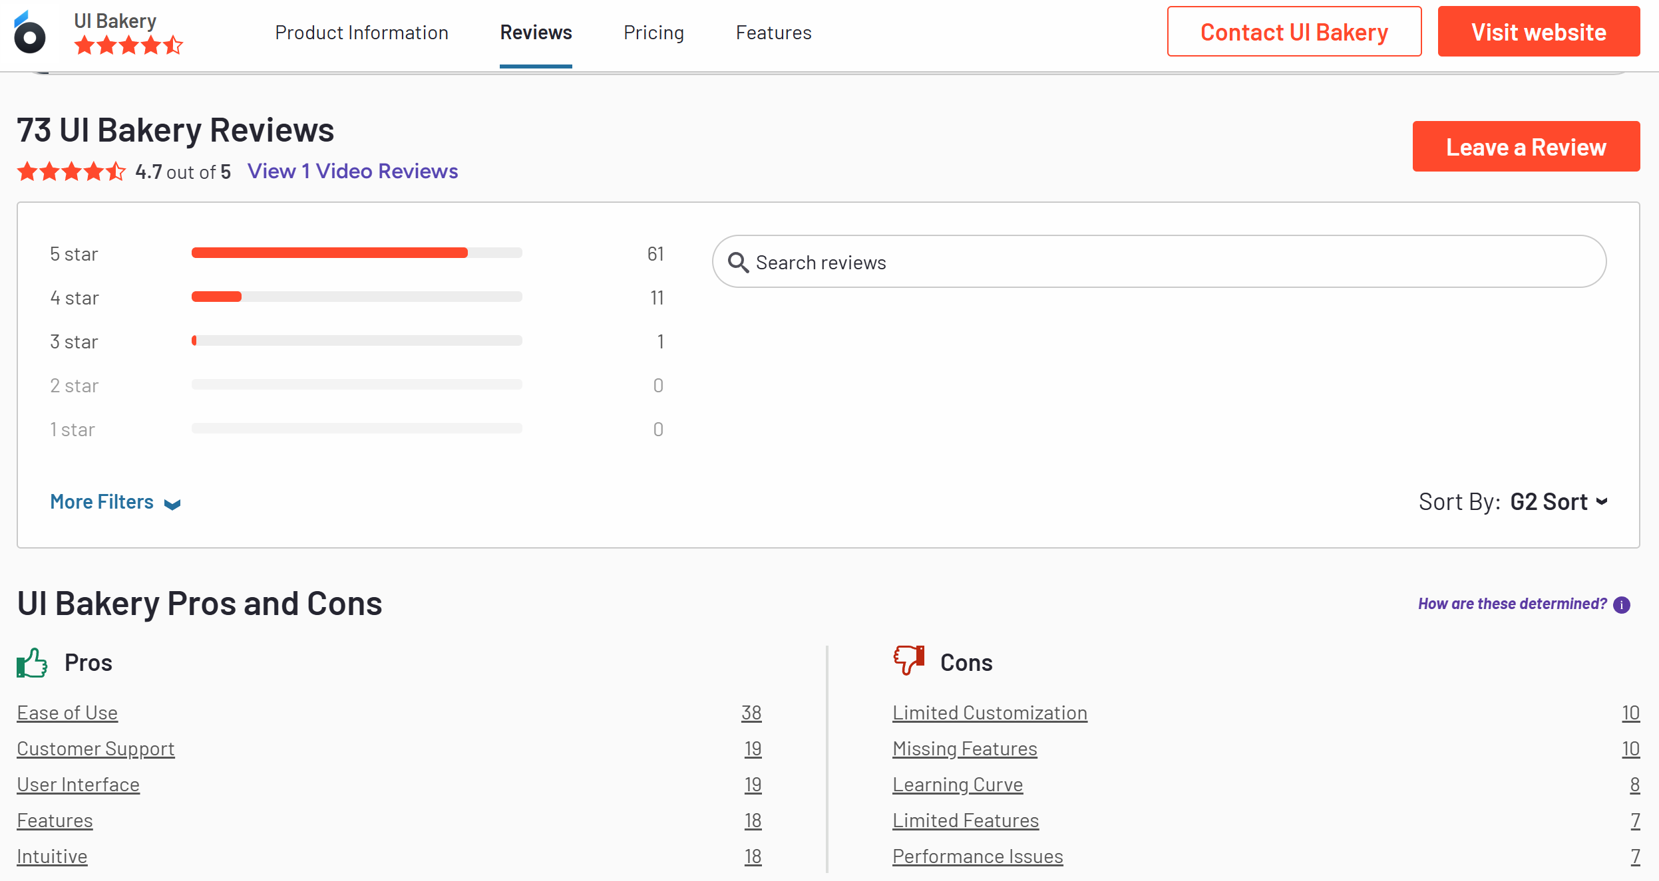Open the Performance Issues con link
The image size is (1659, 881).
(x=978, y=856)
